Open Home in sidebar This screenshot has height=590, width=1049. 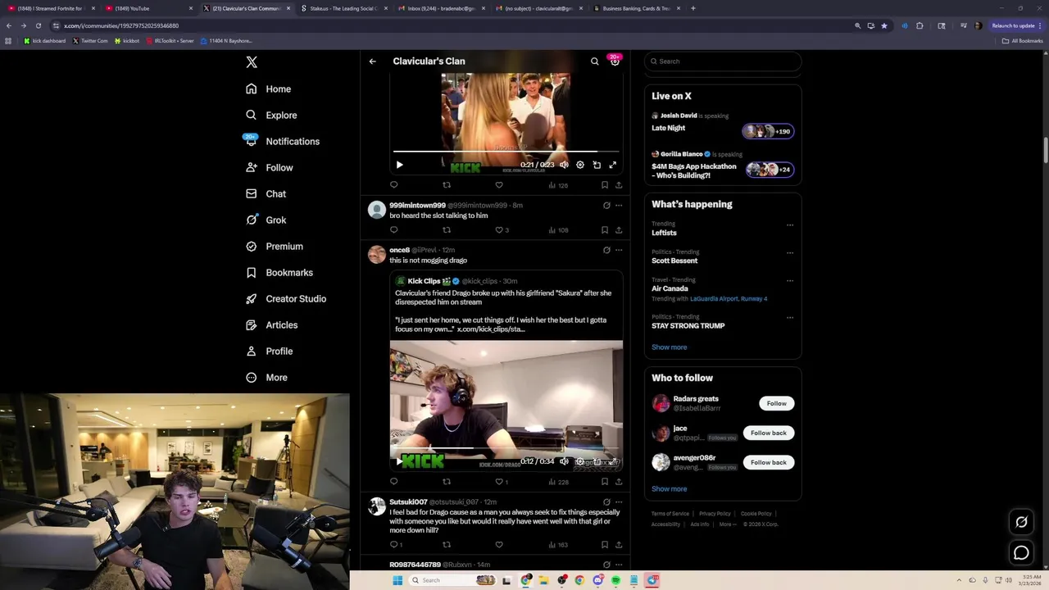pyautogui.click(x=268, y=89)
